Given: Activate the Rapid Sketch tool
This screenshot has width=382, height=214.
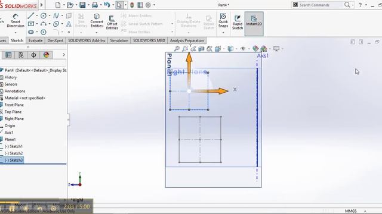Looking at the screenshot, I should (238, 23).
